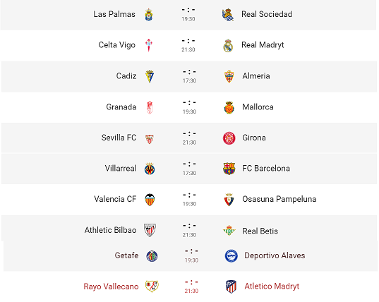Click the Granada team name
The width and height of the screenshot is (379, 302).
tap(121, 107)
